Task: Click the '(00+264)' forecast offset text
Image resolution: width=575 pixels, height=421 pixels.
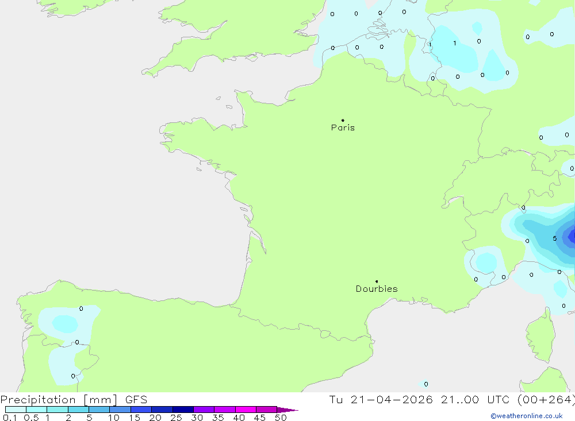Action: pyautogui.click(x=546, y=400)
